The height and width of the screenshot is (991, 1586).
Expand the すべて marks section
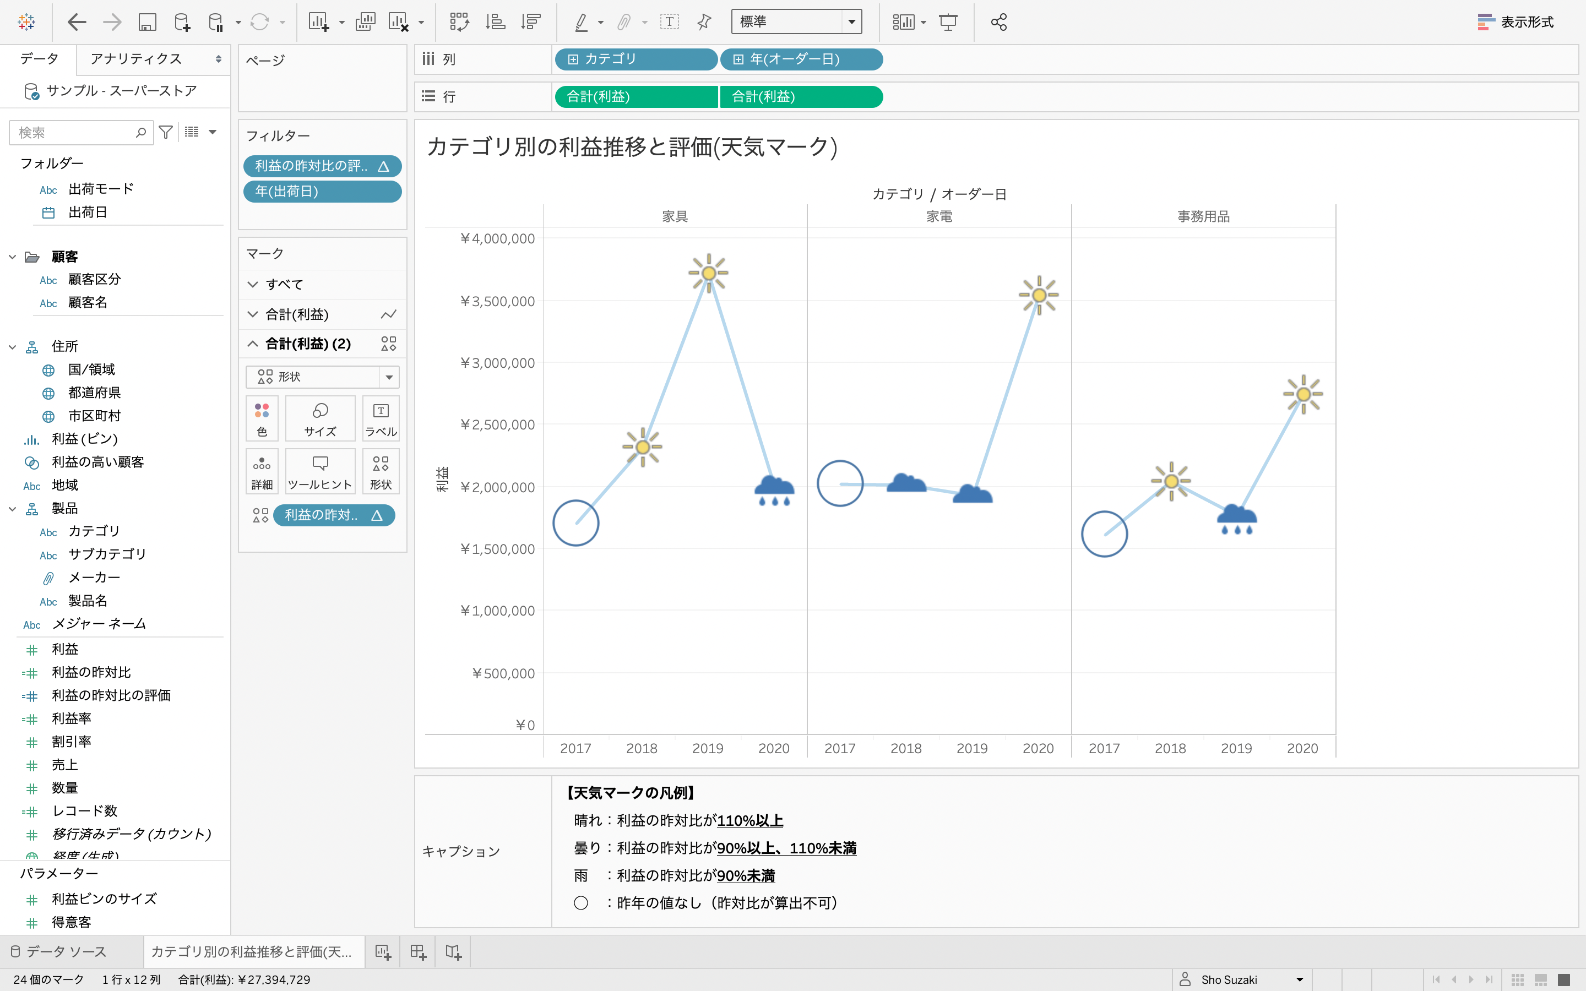pyautogui.click(x=253, y=285)
